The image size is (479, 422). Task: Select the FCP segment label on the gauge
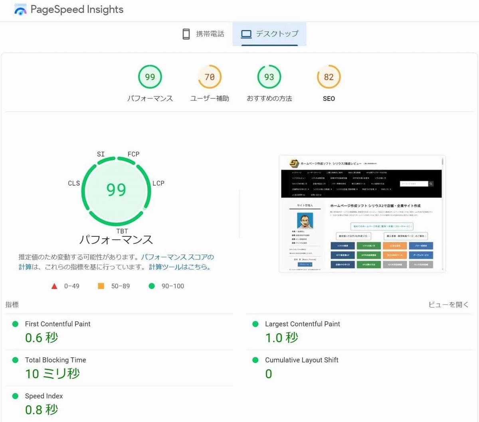133,154
